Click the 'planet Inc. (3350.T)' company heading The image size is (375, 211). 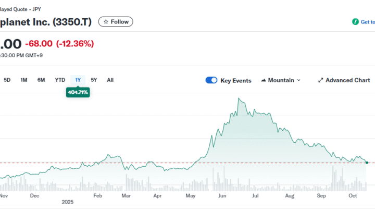(46, 22)
